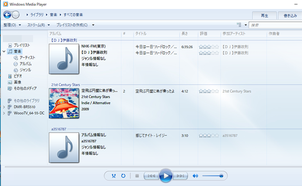Select the a3516787 album note thumbnail
Image resolution: width=302 pixels, height=186 pixels.
[x=64, y=148]
